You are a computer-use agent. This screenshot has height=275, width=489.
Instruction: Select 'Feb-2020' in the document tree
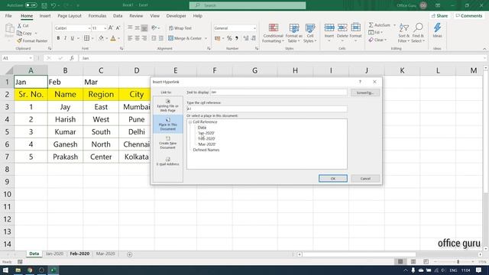pos(206,138)
